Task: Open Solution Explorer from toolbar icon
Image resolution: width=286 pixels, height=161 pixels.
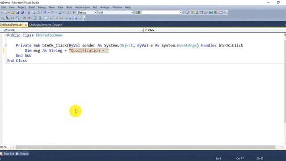Action: click(186, 13)
